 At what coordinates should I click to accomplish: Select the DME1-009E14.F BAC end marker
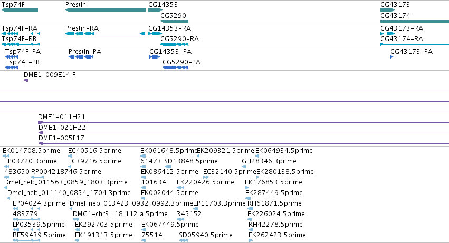tap(26, 80)
